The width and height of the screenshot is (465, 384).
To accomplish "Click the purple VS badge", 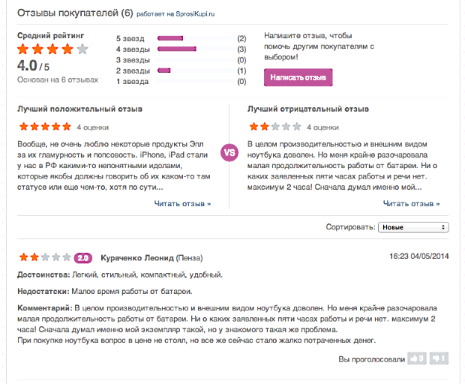I will coord(229,153).
